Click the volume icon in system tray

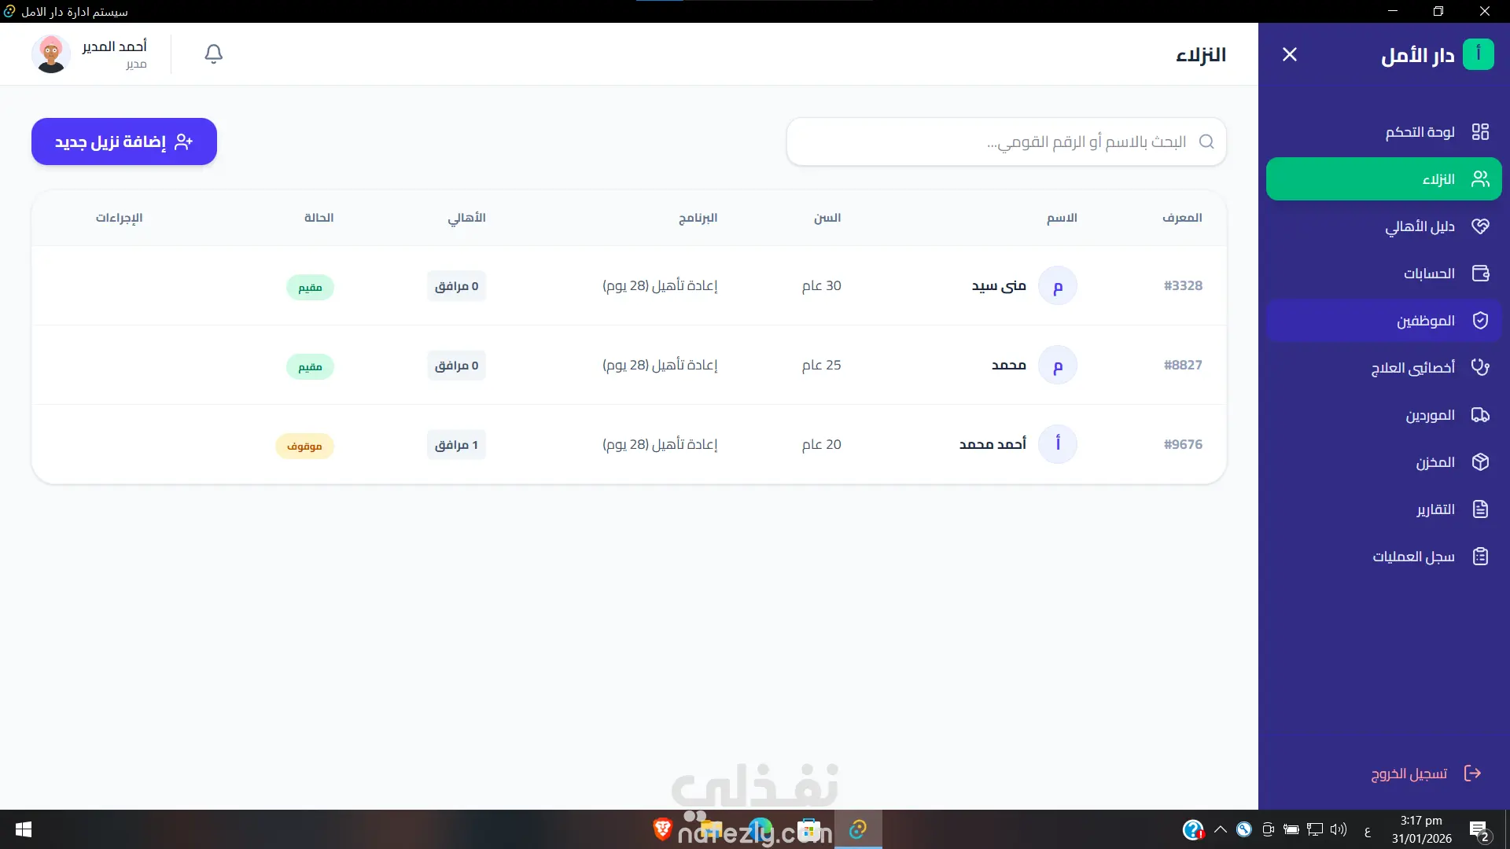coord(1338,829)
